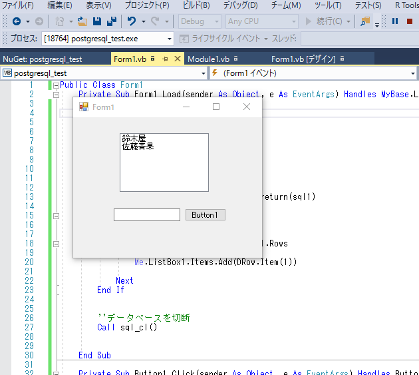Select 佐藤青果 in the list box
The width and height of the screenshot is (419, 375).
pyautogui.click(x=138, y=147)
